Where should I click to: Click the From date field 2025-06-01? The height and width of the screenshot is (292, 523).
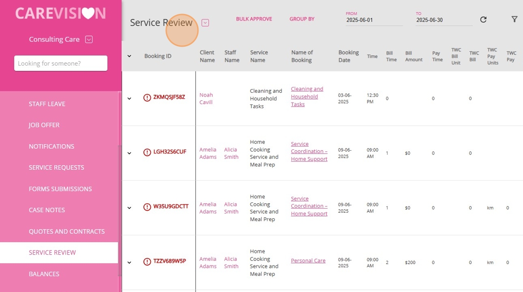click(x=374, y=20)
